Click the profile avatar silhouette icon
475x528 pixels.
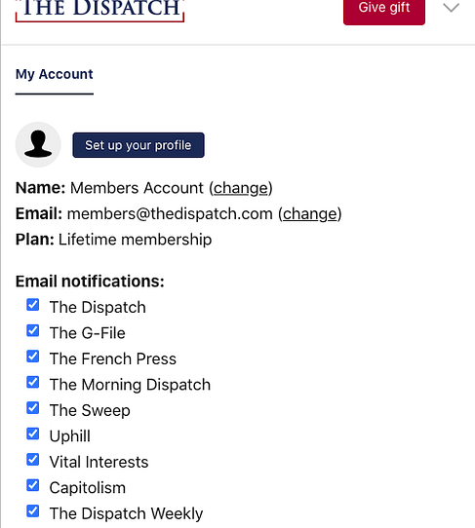point(38,145)
